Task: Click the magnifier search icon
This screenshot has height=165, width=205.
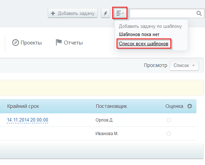Action: pos(199,13)
